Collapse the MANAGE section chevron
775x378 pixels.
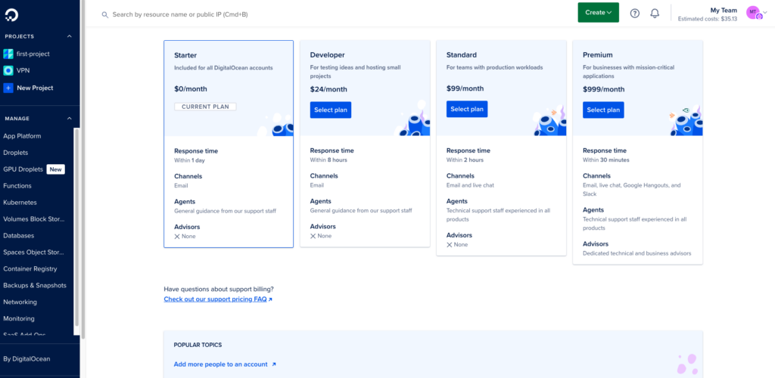click(69, 119)
